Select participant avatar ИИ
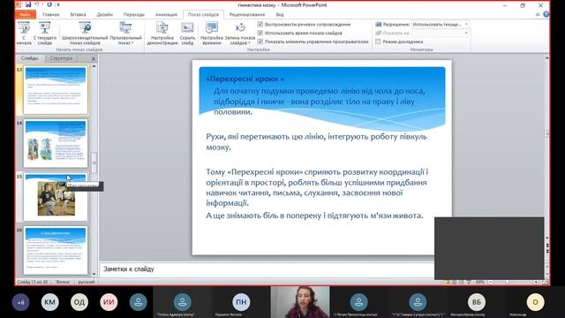The width and height of the screenshot is (565, 318). point(109,302)
